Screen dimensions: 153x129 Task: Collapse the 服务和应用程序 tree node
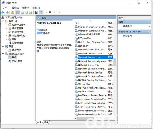coord(3,54)
